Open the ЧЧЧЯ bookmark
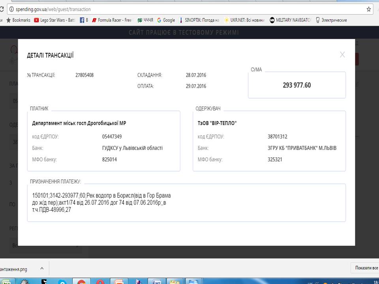The height and width of the screenshot is (284, 379). coord(145,20)
